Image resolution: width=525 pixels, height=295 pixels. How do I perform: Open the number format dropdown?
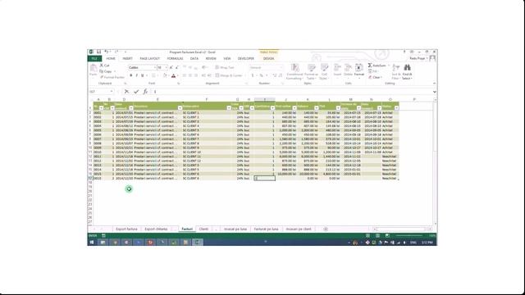[x=281, y=67]
